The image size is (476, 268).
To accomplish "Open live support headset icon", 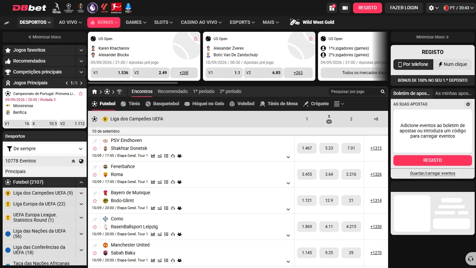I will point(470,258).
